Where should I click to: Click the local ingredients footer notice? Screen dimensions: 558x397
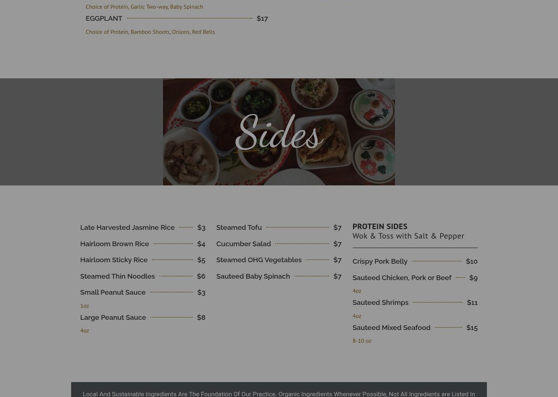(279, 393)
